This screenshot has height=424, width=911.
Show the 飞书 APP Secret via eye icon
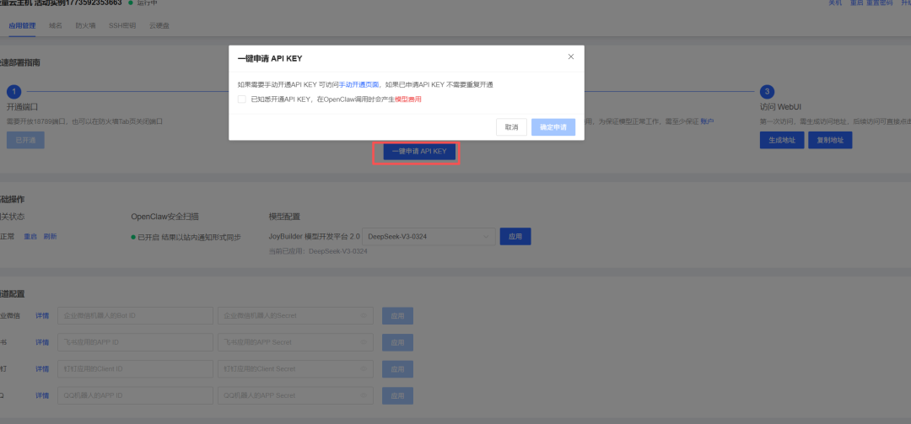(x=364, y=342)
